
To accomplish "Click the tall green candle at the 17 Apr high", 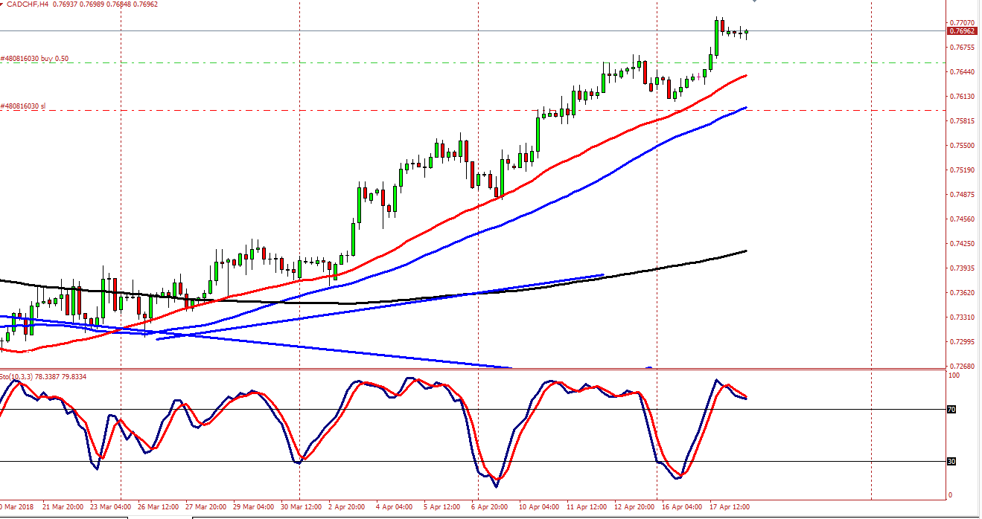I will pos(716,37).
